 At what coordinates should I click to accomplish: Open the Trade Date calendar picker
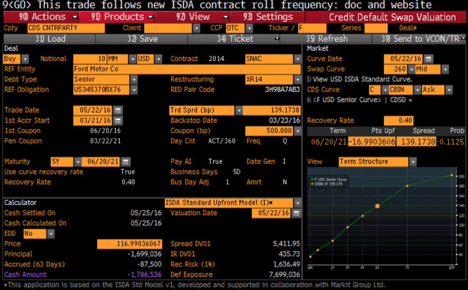(x=118, y=110)
